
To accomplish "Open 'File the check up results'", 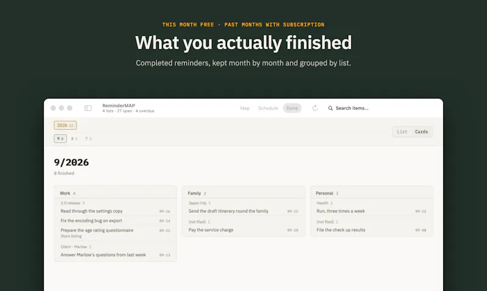I will [x=371, y=230].
